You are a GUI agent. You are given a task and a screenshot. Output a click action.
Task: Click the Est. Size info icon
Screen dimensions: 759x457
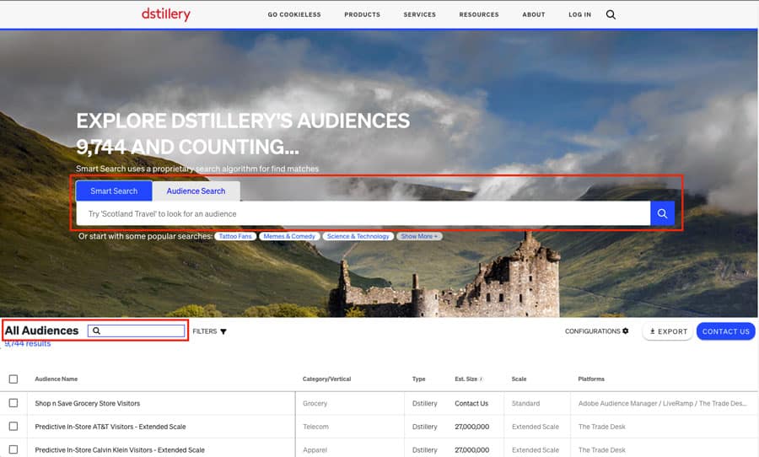pyautogui.click(x=482, y=379)
